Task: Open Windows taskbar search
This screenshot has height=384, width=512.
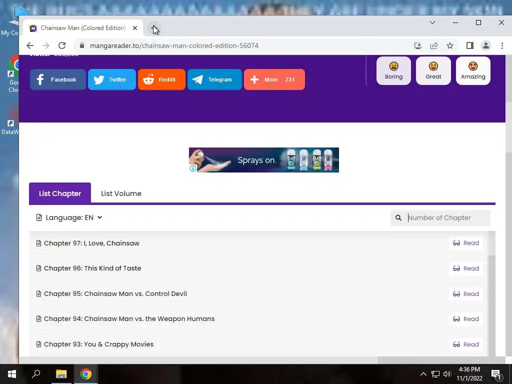Action: click(36, 374)
